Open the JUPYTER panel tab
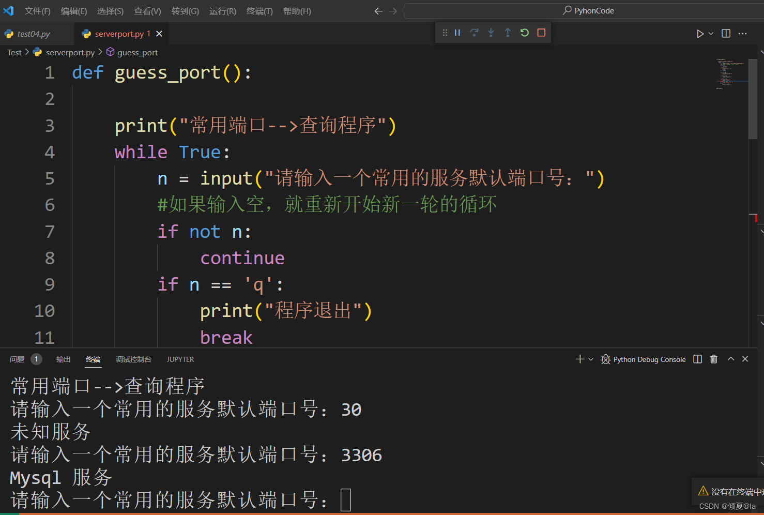Image resolution: width=764 pixels, height=515 pixels. tap(180, 359)
